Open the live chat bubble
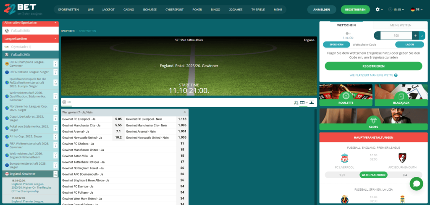This screenshot has height=205, width=430. [416, 184]
